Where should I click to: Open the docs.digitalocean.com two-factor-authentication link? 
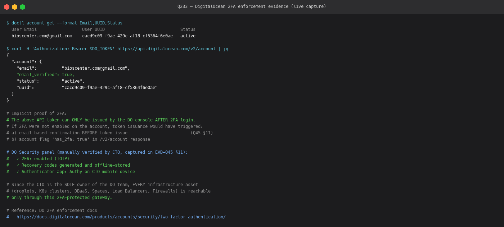pos(121,217)
